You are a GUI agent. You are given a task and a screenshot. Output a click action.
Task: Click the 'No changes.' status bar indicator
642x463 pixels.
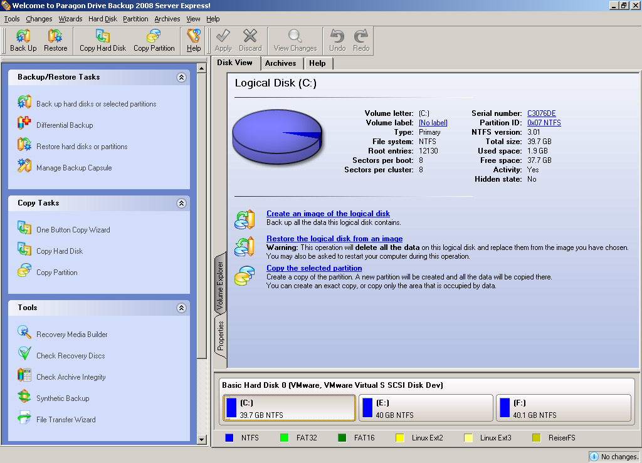tap(614, 457)
